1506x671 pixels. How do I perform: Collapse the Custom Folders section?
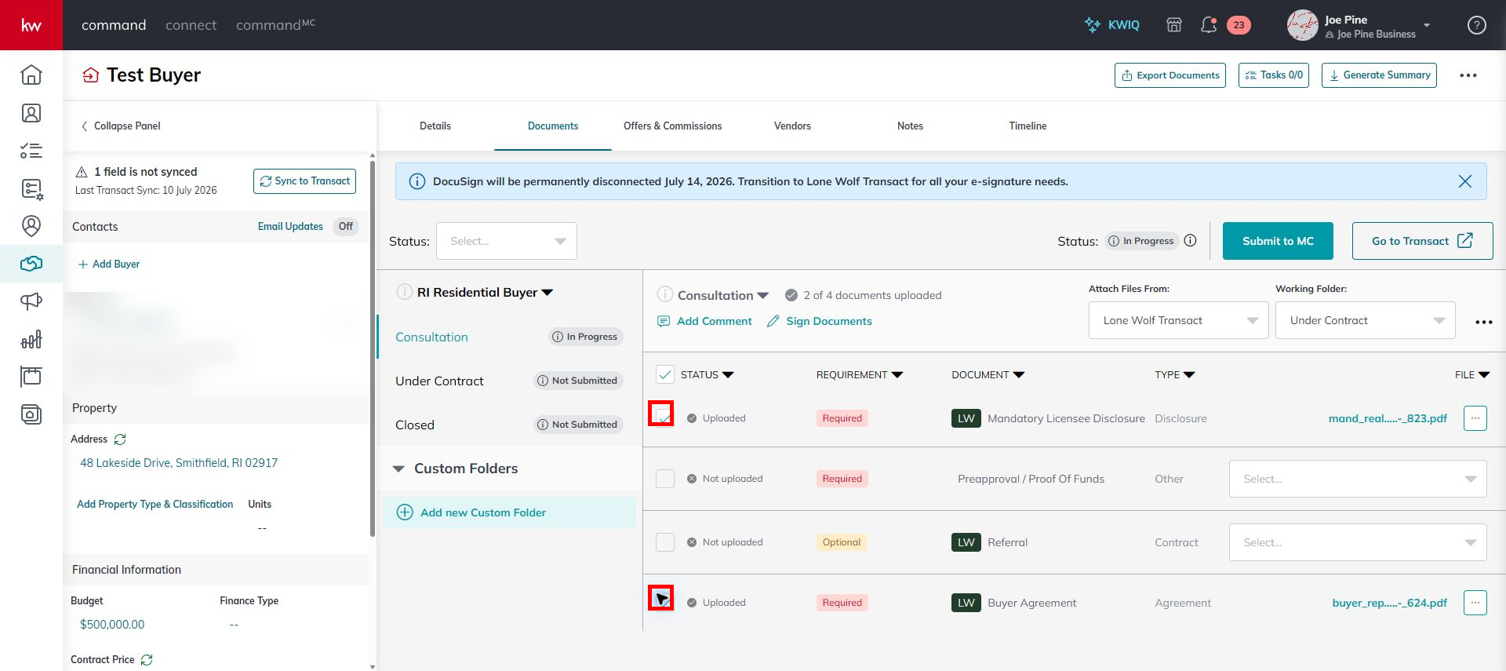click(x=398, y=469)
